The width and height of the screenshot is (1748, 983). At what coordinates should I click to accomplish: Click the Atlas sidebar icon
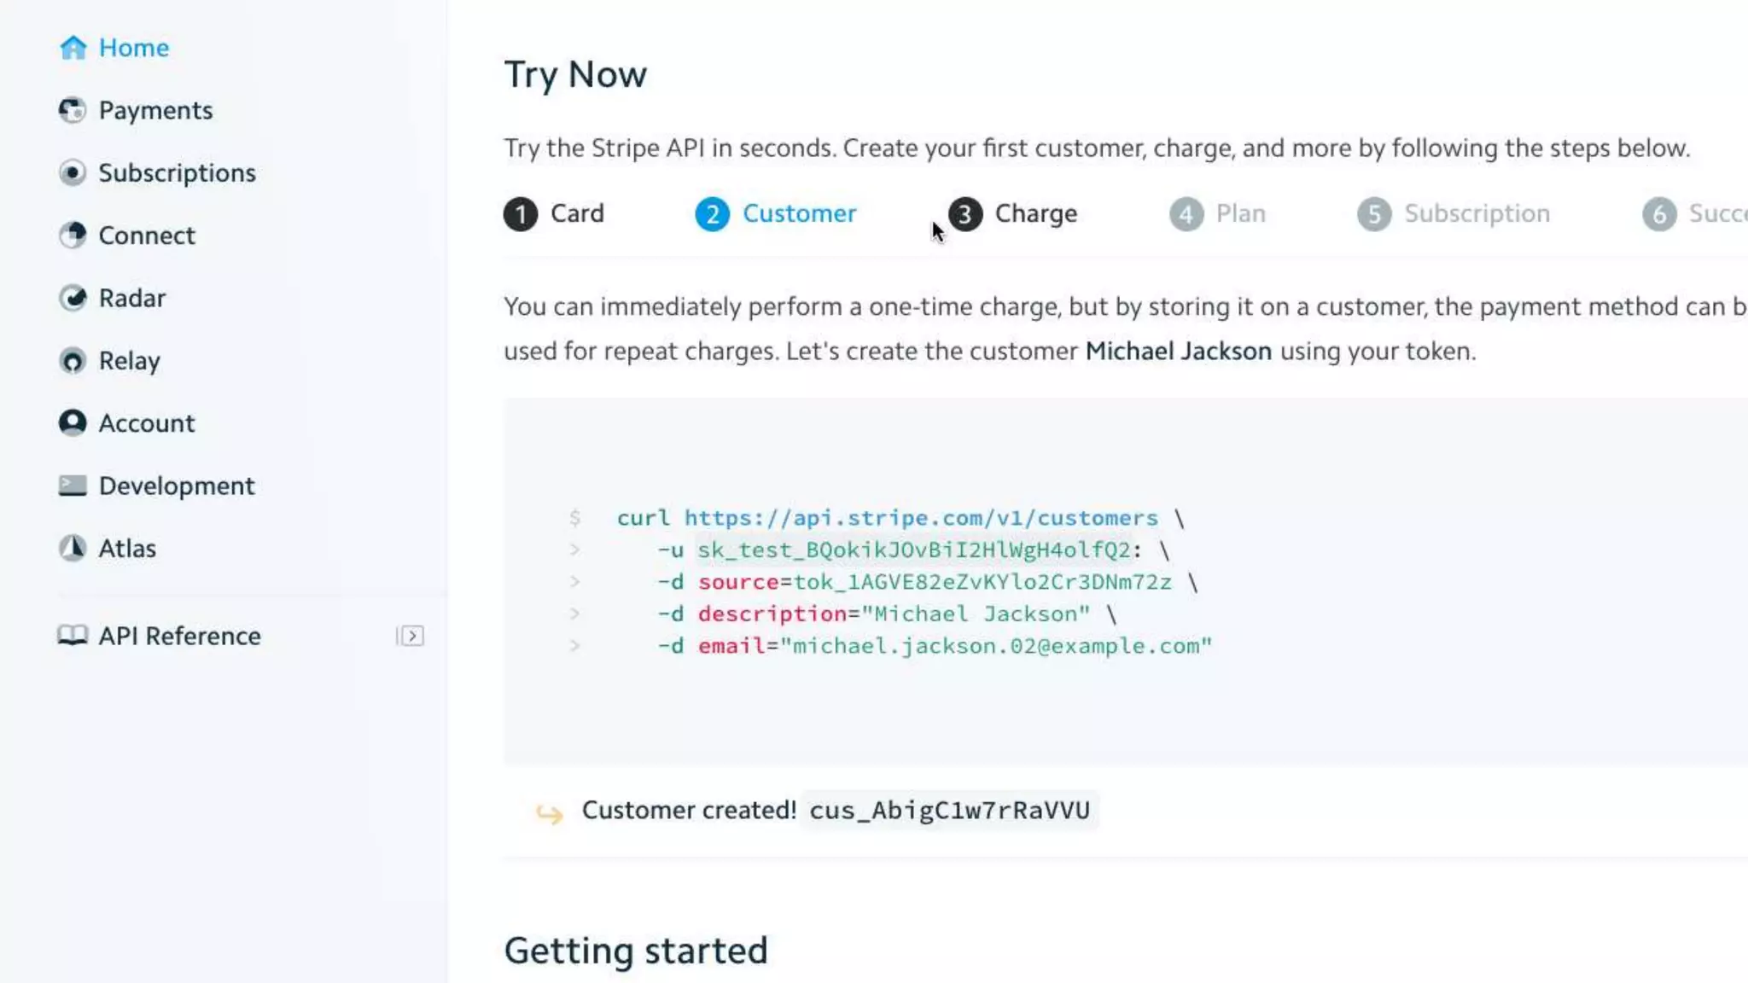[73, 548]
